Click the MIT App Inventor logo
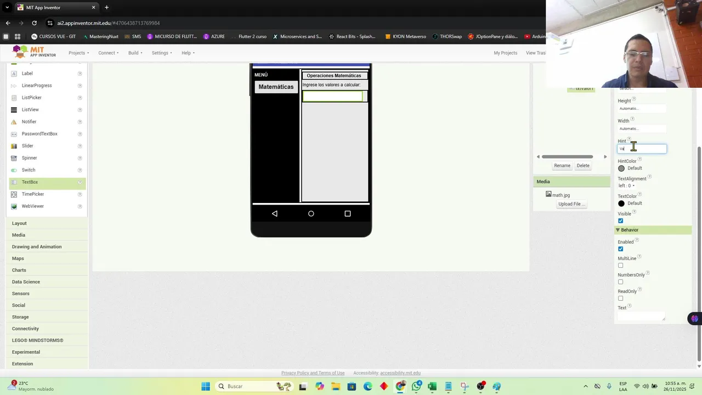702x395 pixels. coord(35,52)
